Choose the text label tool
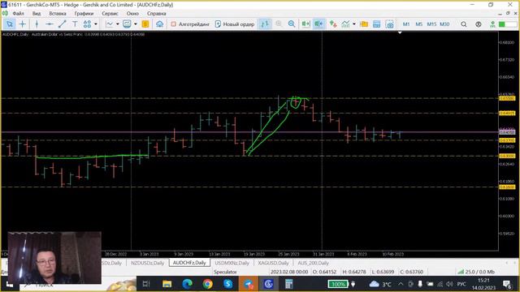520x292 pixels. tap(75, 24)
